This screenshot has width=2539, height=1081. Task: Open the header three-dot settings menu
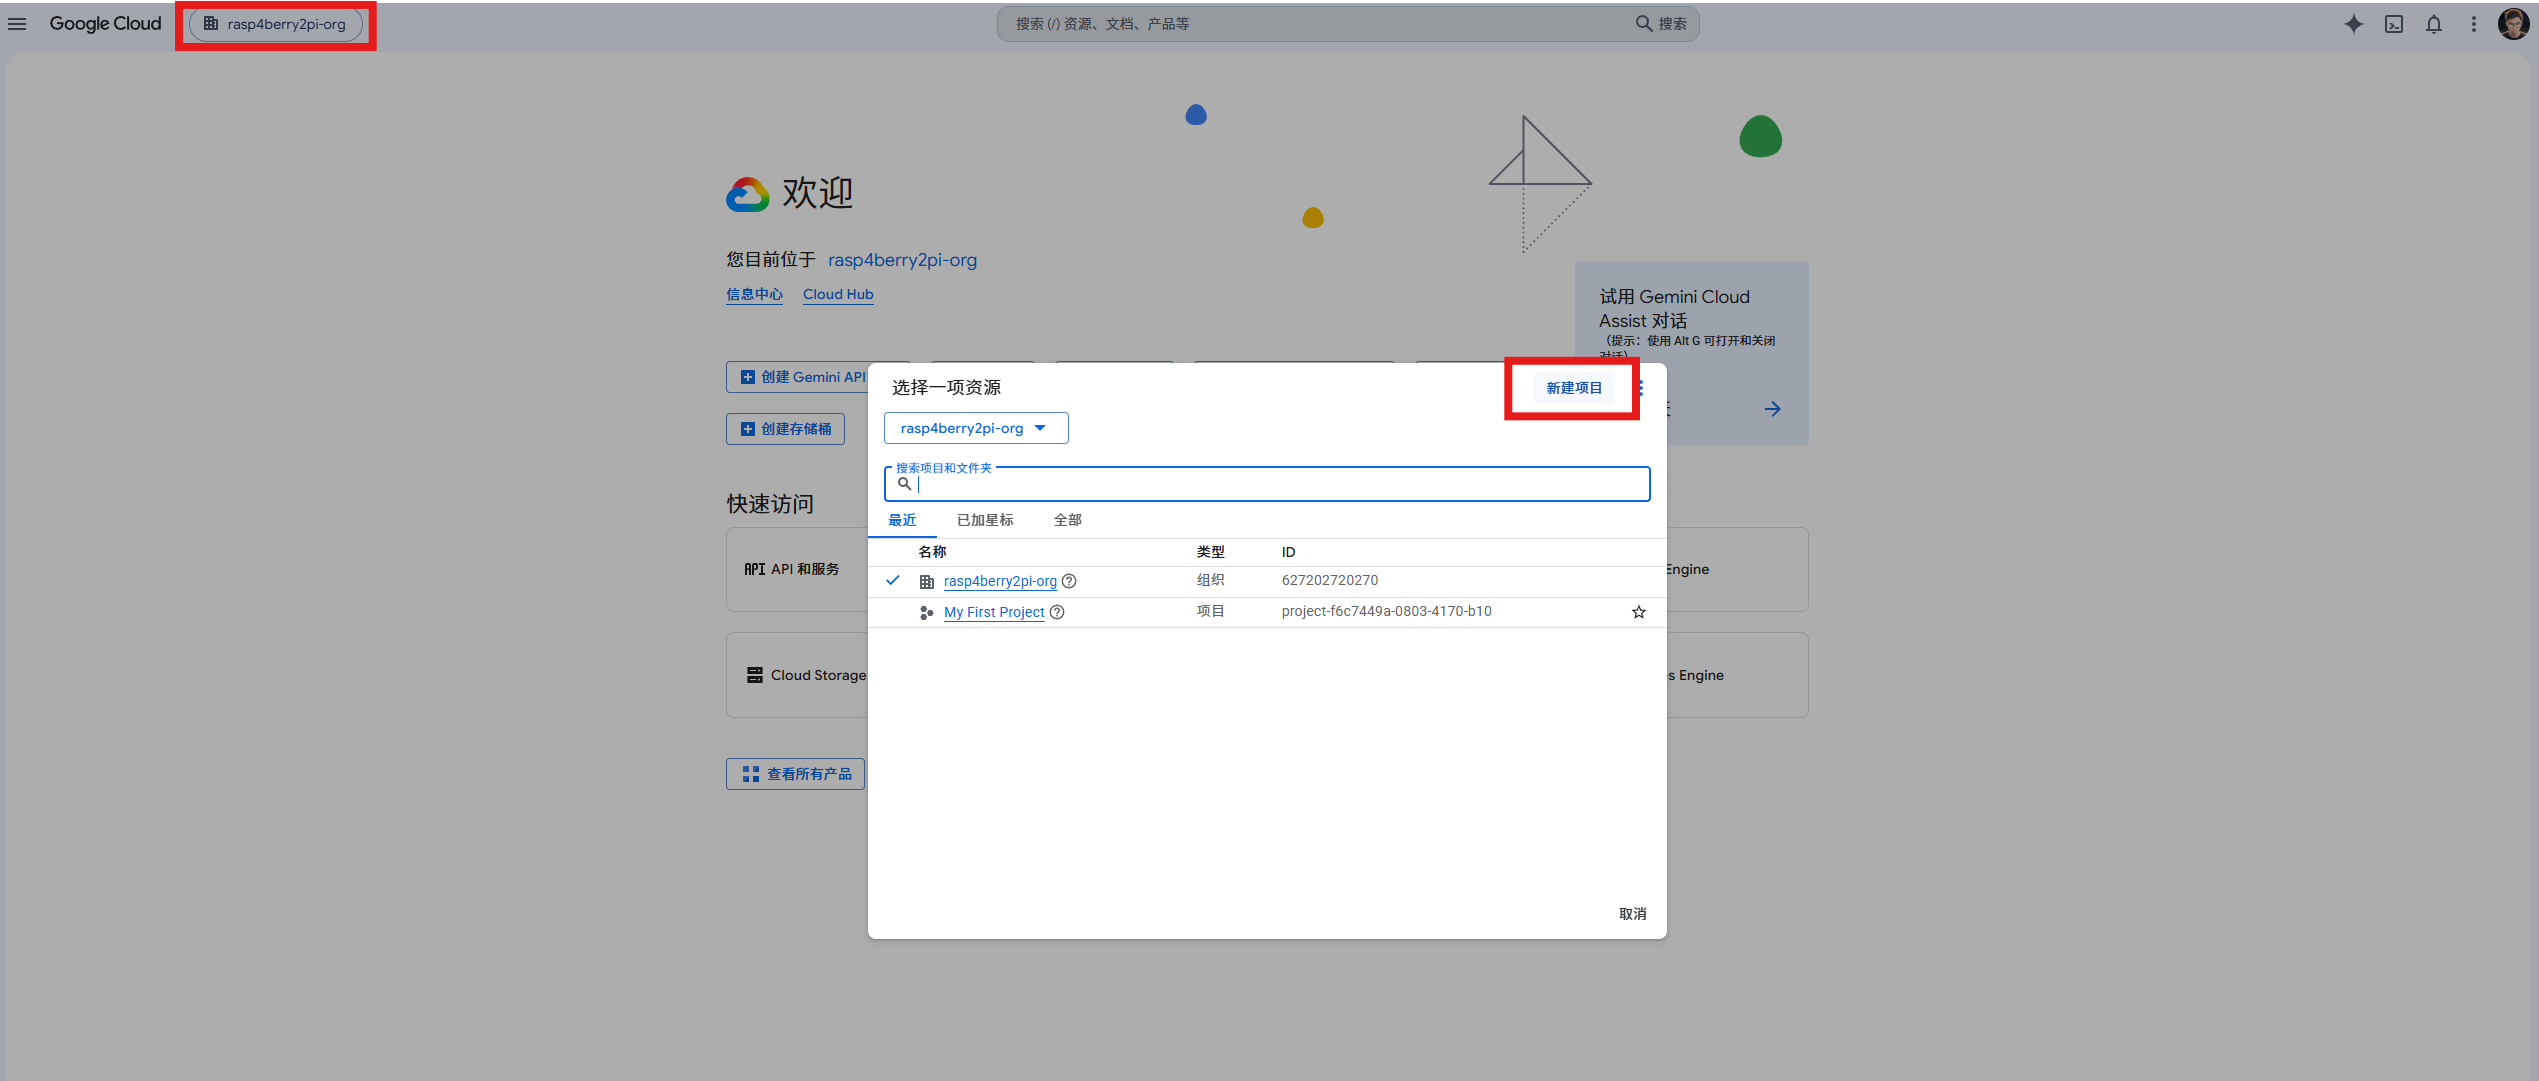[2474, 24]
